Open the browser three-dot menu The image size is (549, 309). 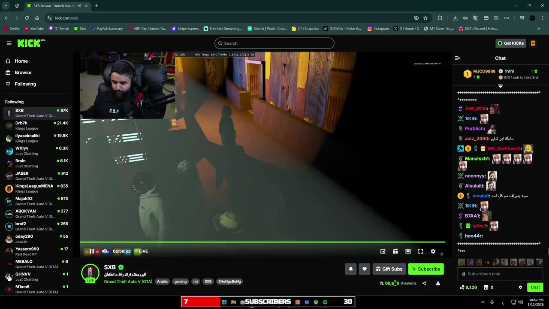(543, 18)
